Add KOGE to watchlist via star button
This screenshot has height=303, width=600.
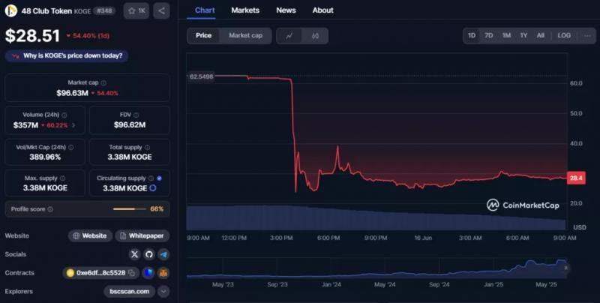pos(136,10)
